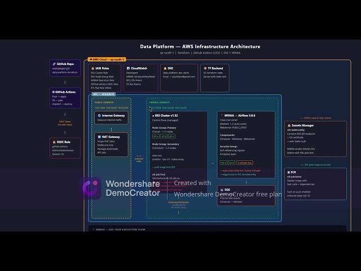This screenshot has width=361, height=271.
Task: Click 'ETL Pod Role (IRSA)' text
Action: (x=101, y=88)
